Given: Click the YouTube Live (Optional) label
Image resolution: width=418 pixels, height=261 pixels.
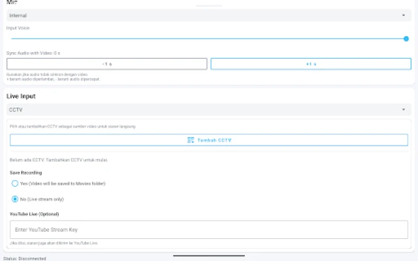Looking at the screenshot, I should [34, 213].
